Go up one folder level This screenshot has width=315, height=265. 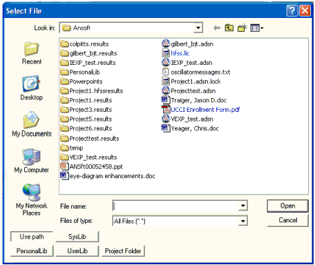coord(229,28)
